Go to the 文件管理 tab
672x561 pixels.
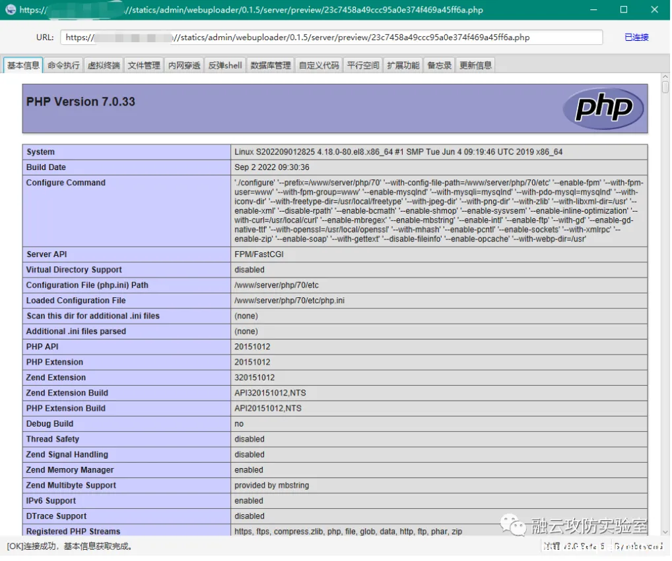point(144,65)
